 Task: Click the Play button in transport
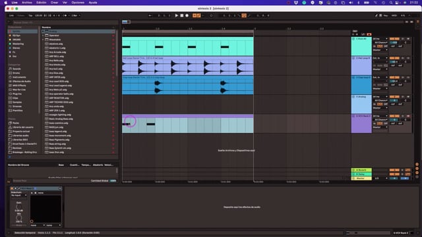pyautogui.click(x=177, y=16)
